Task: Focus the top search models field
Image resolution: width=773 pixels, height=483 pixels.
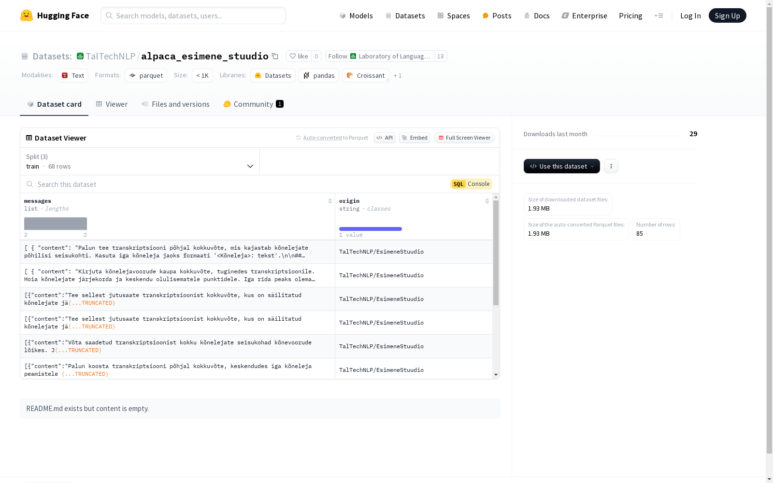Action: coord(193,15)
